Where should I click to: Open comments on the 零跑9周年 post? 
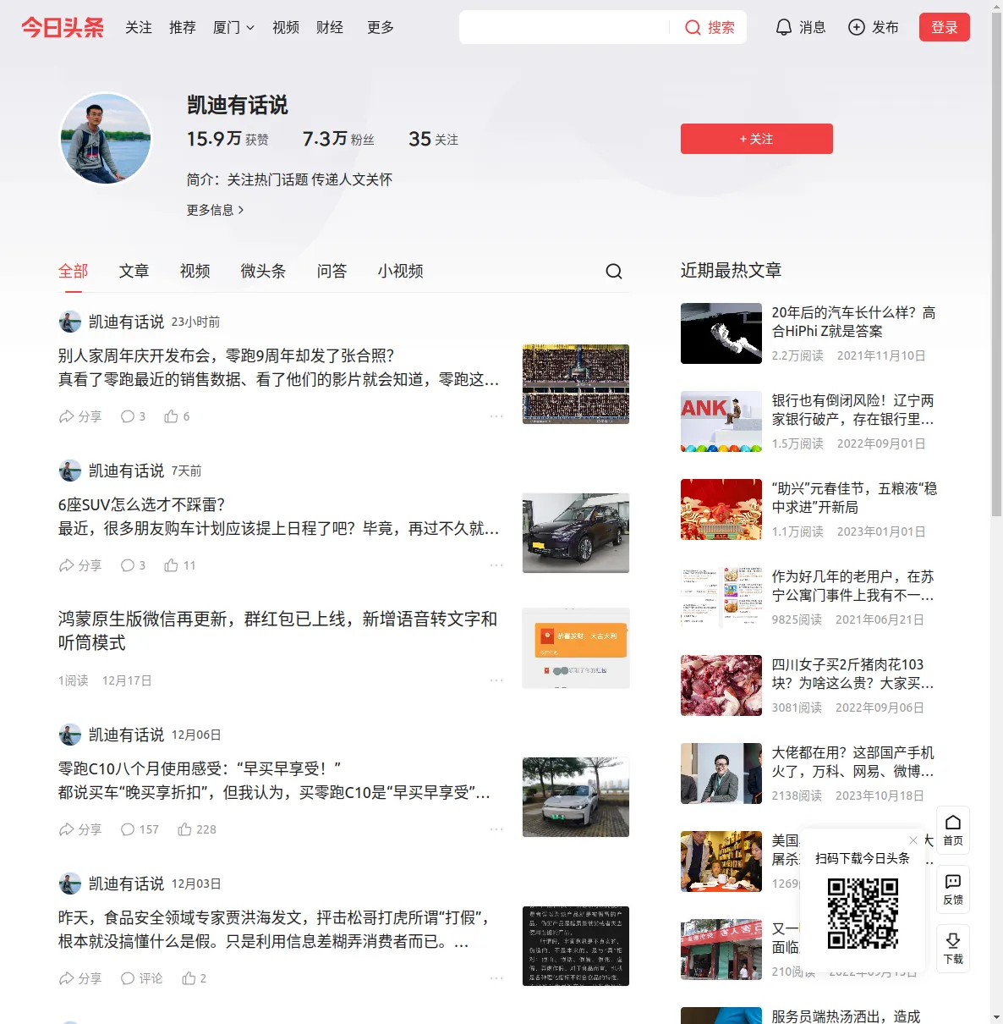point(133,416)
